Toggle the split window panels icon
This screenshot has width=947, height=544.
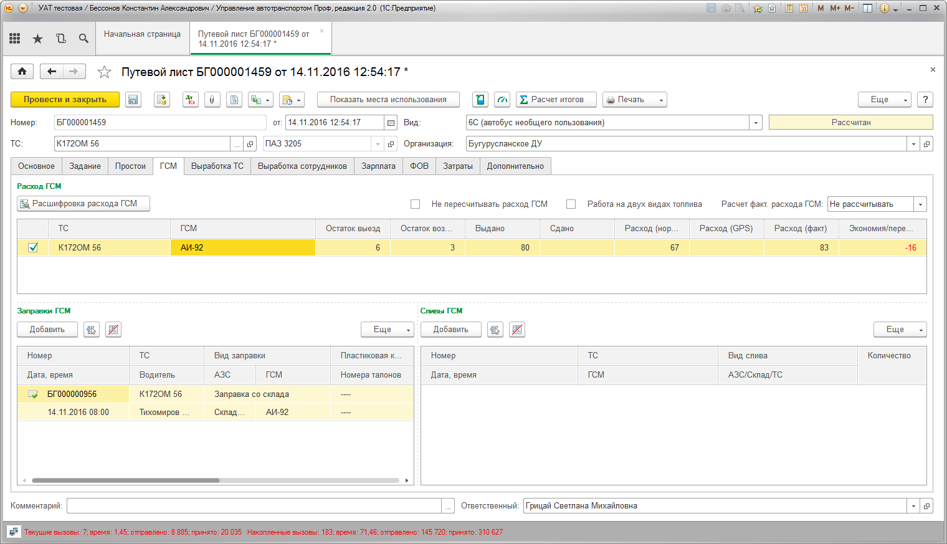tap(867, 8)
